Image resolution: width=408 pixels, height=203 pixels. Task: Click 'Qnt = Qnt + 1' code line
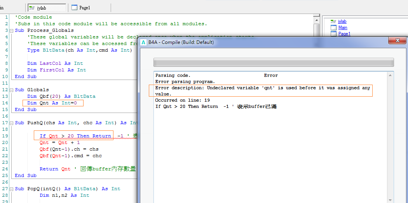point(59,143)
